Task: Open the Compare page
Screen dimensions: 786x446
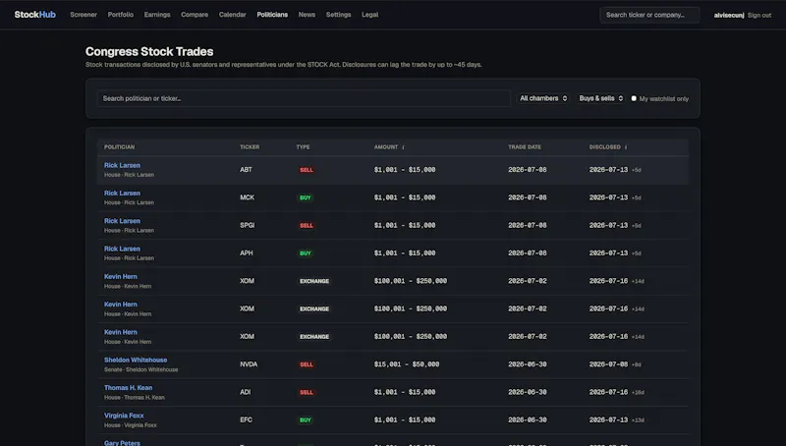Action: 195,15
